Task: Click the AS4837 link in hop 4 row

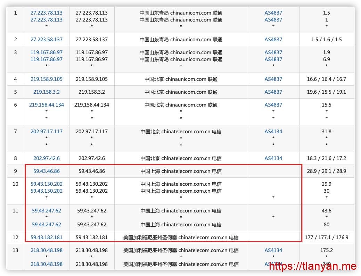Action: (x=273, y=79)
